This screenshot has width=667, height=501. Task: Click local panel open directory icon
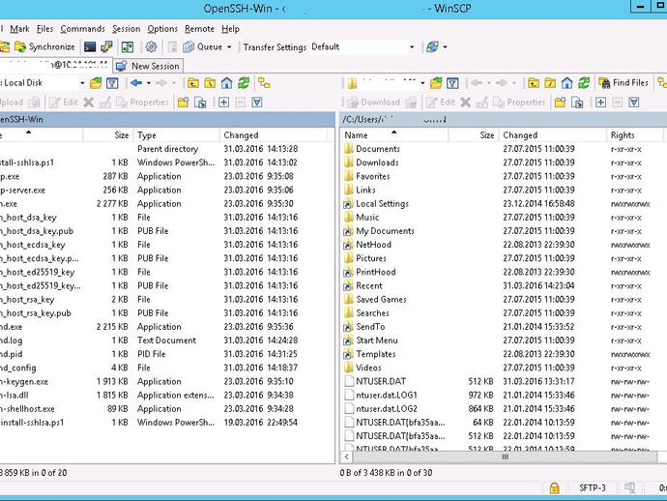96,83
